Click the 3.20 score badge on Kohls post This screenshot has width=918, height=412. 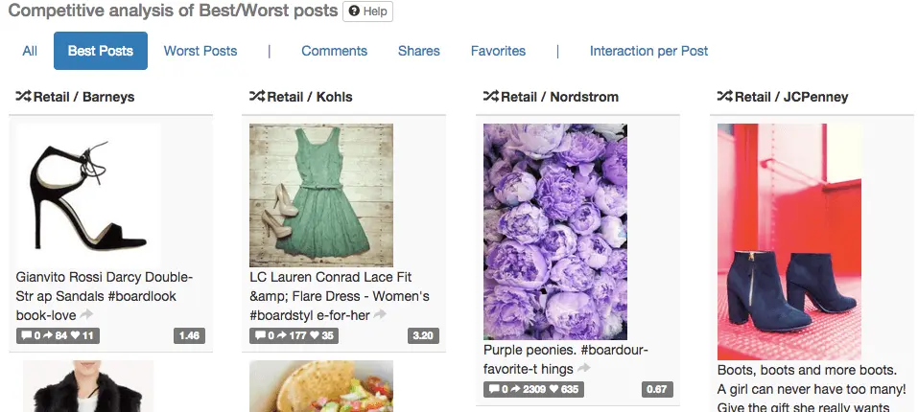[423, 336]
